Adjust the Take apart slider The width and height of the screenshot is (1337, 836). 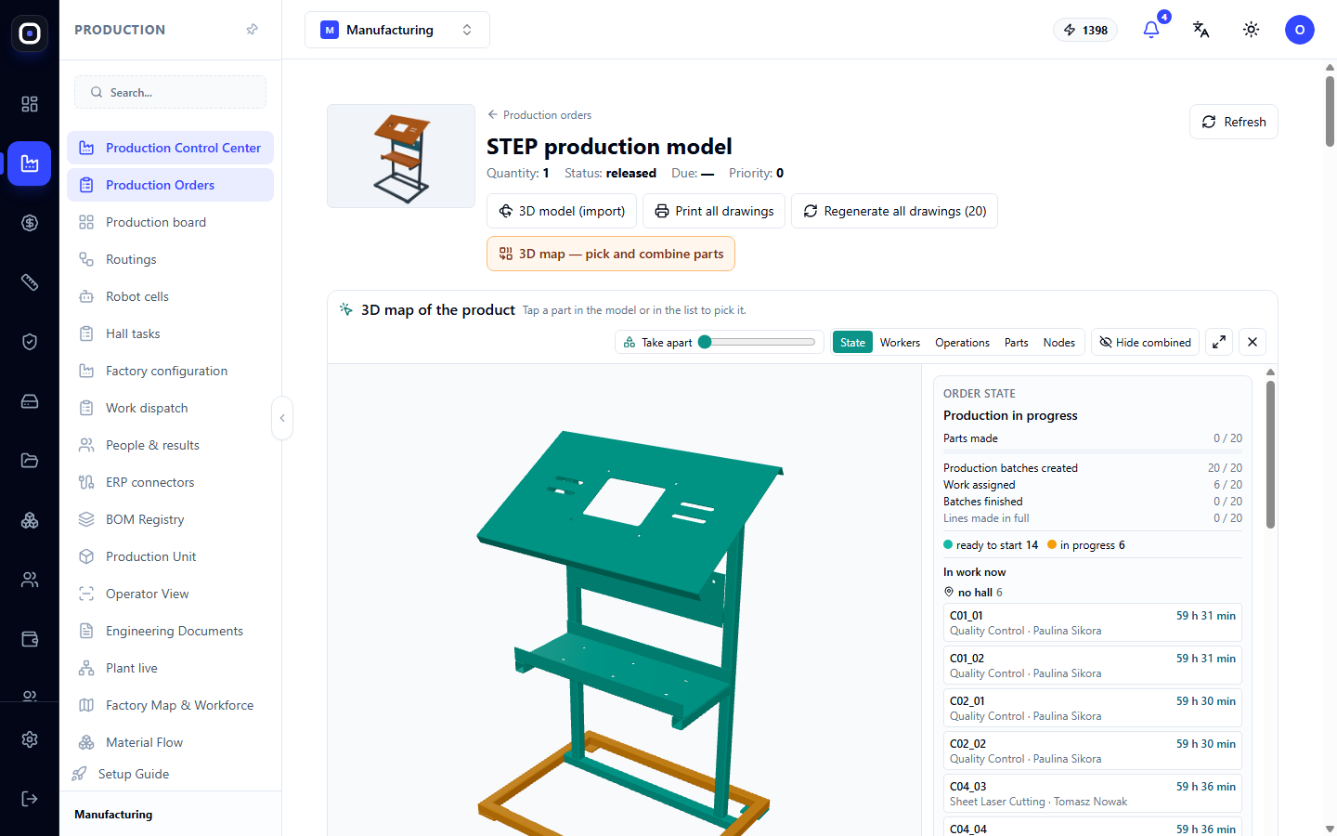coord(758,342)
